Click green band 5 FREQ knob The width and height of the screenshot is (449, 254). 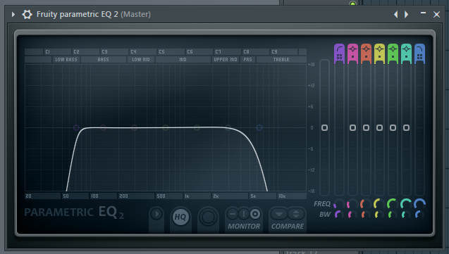(393, 204)
